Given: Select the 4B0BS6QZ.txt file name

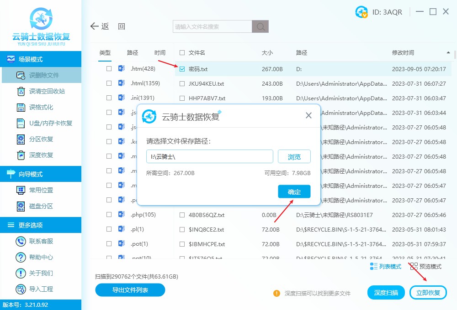Looking at the screenshot, I should click(x=207, y=215).
